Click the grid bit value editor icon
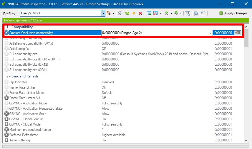The height and width of the screenshot is (149, 252). [x=203, y=13]
